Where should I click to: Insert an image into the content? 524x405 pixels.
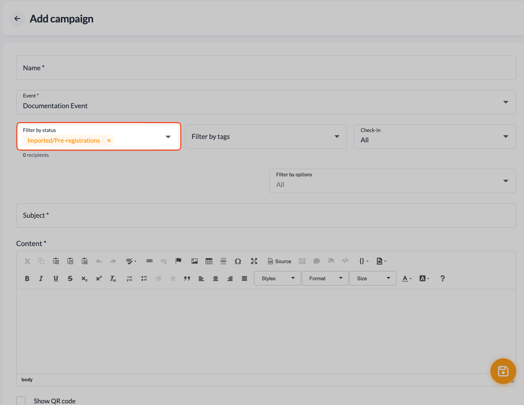tap(194, 261)
